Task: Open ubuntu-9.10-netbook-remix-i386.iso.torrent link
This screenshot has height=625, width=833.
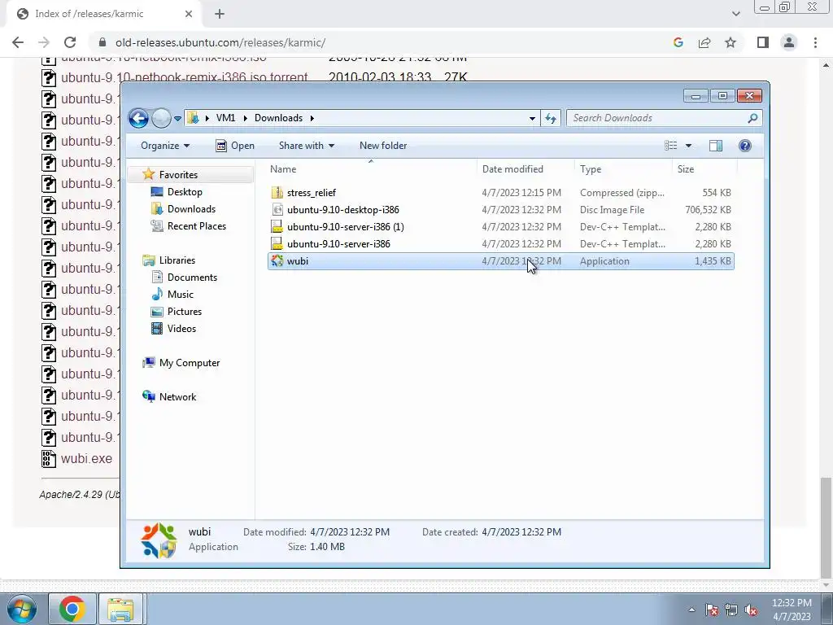Action: (x=185, y=77)
